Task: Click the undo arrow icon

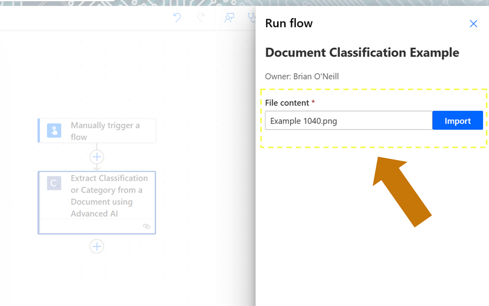Action: click(177, 17)
